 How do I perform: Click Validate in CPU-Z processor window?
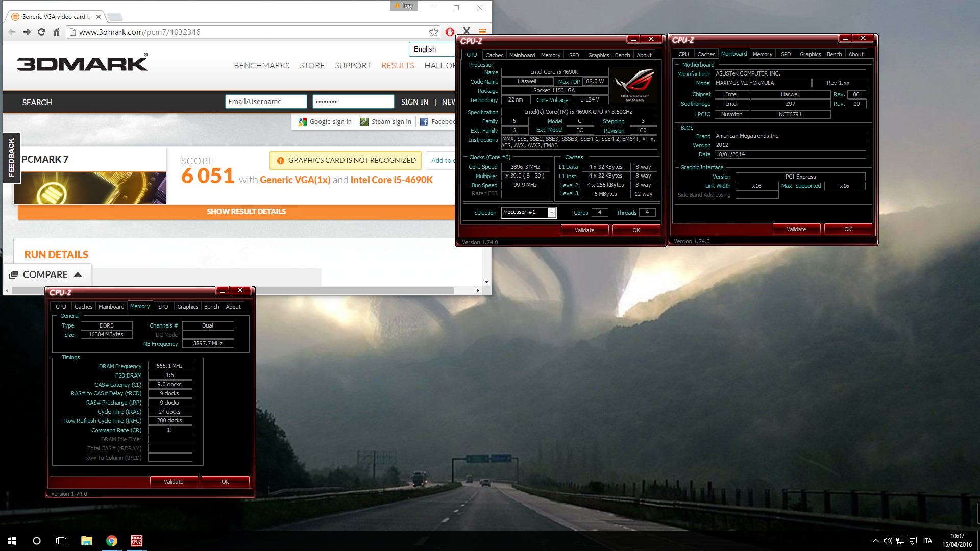[x=584, y=230]
